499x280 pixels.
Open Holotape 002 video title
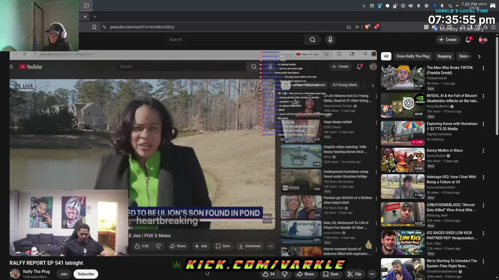[451, 179]
